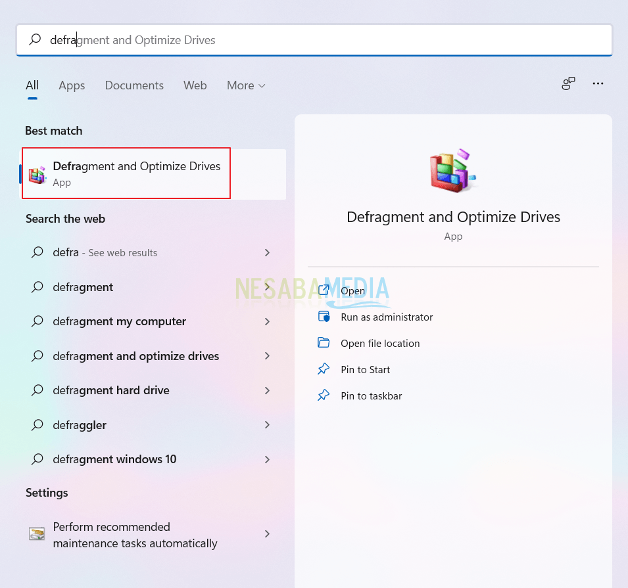
Task: Expand the More filter dropdown
Action: point(246,85)
